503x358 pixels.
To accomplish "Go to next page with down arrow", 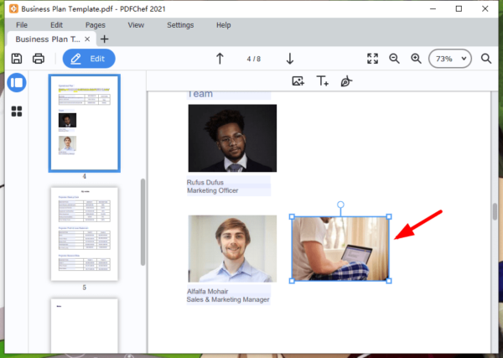I will click(x=290, y=59).
